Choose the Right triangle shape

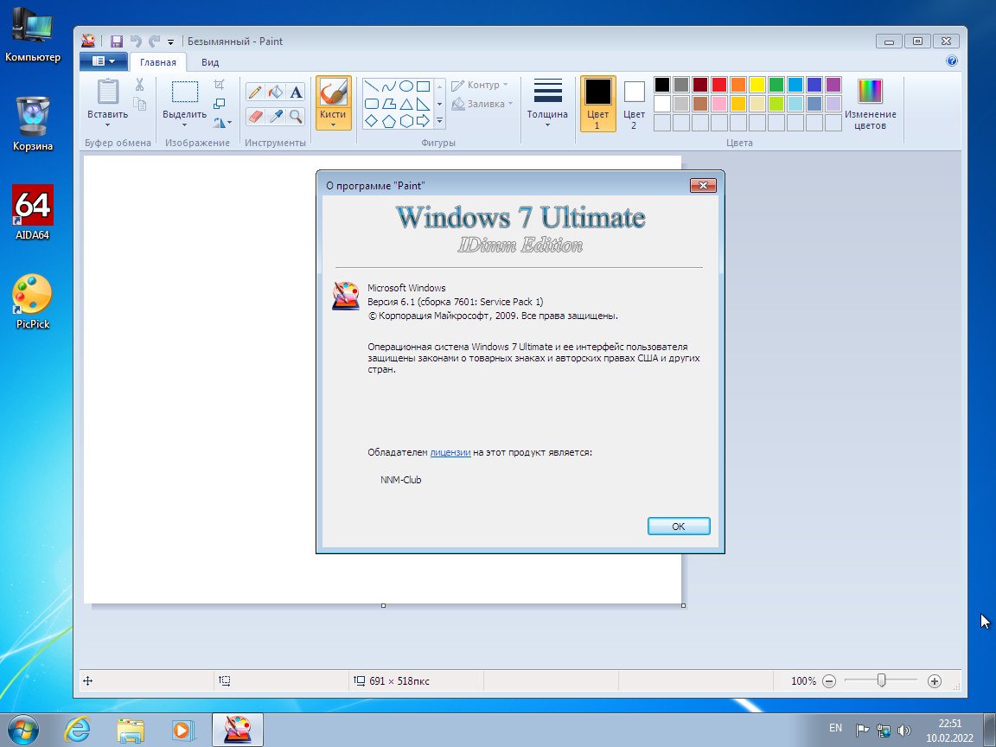tap(423, 104)
